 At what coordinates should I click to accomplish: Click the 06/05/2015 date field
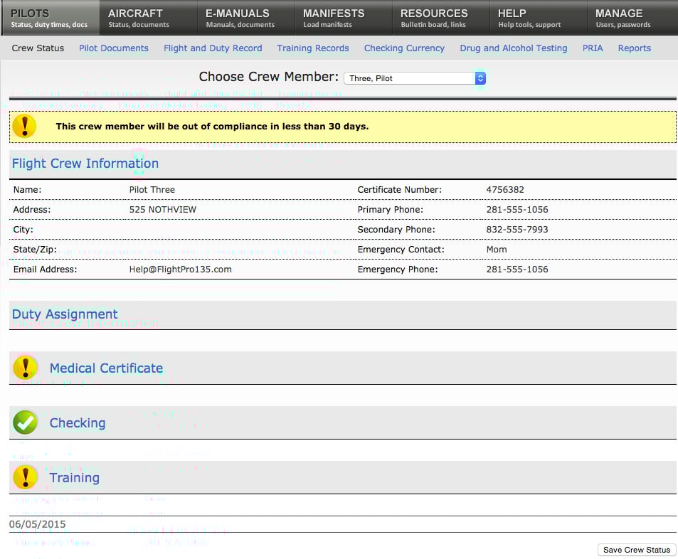point(36,523)
